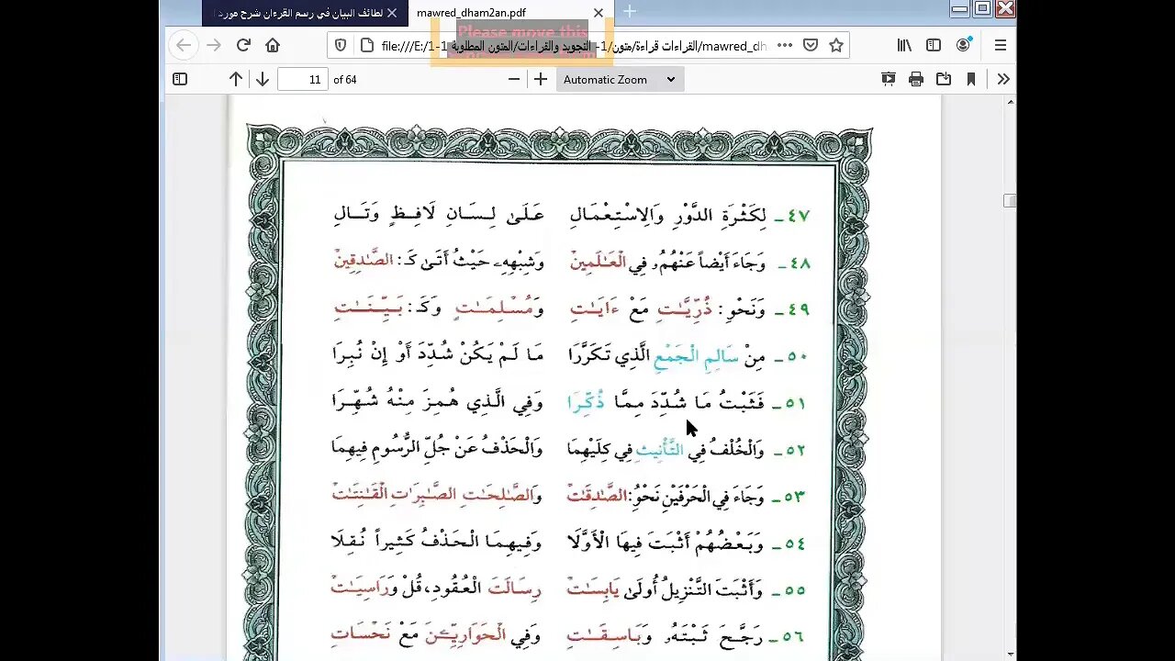Screen dimensions: 1175x661
Task: Go to next PDF page
Action: tap(263, 80)
